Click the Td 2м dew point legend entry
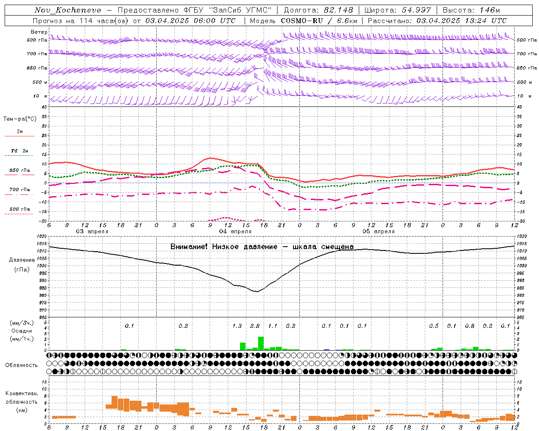 pos(20,151)
